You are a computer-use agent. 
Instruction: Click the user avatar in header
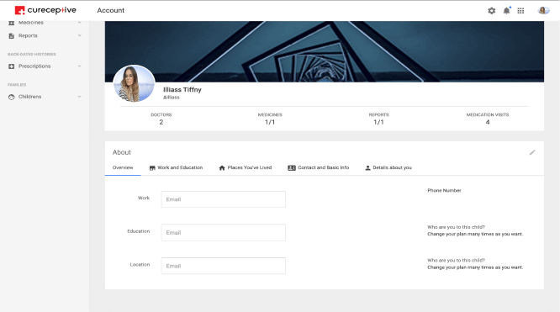point(543,10)
